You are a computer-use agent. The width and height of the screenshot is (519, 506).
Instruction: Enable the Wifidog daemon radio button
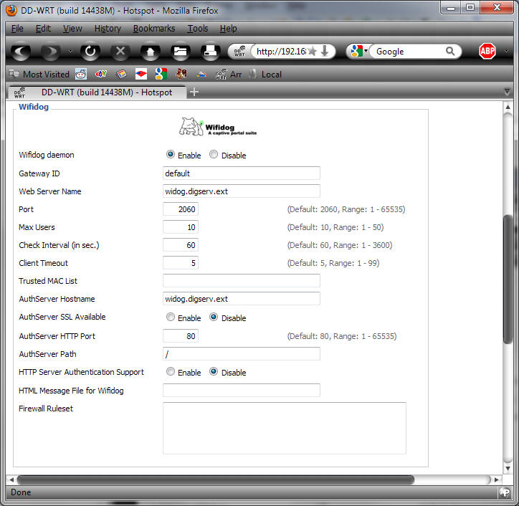pos(171,155)
